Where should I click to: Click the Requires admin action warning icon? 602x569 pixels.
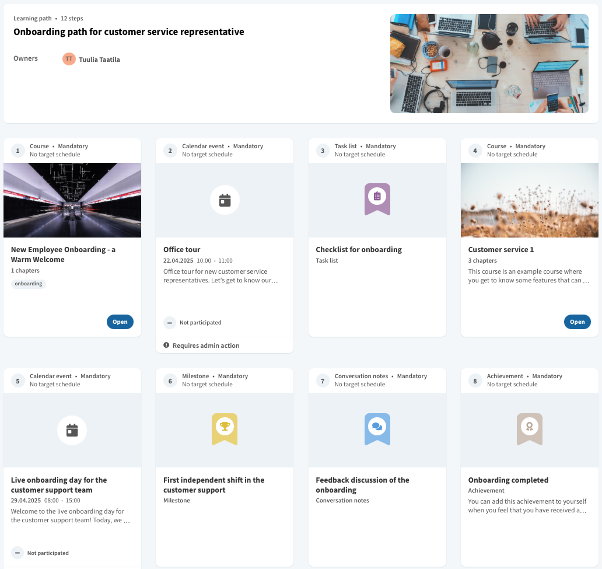(166, 345)
